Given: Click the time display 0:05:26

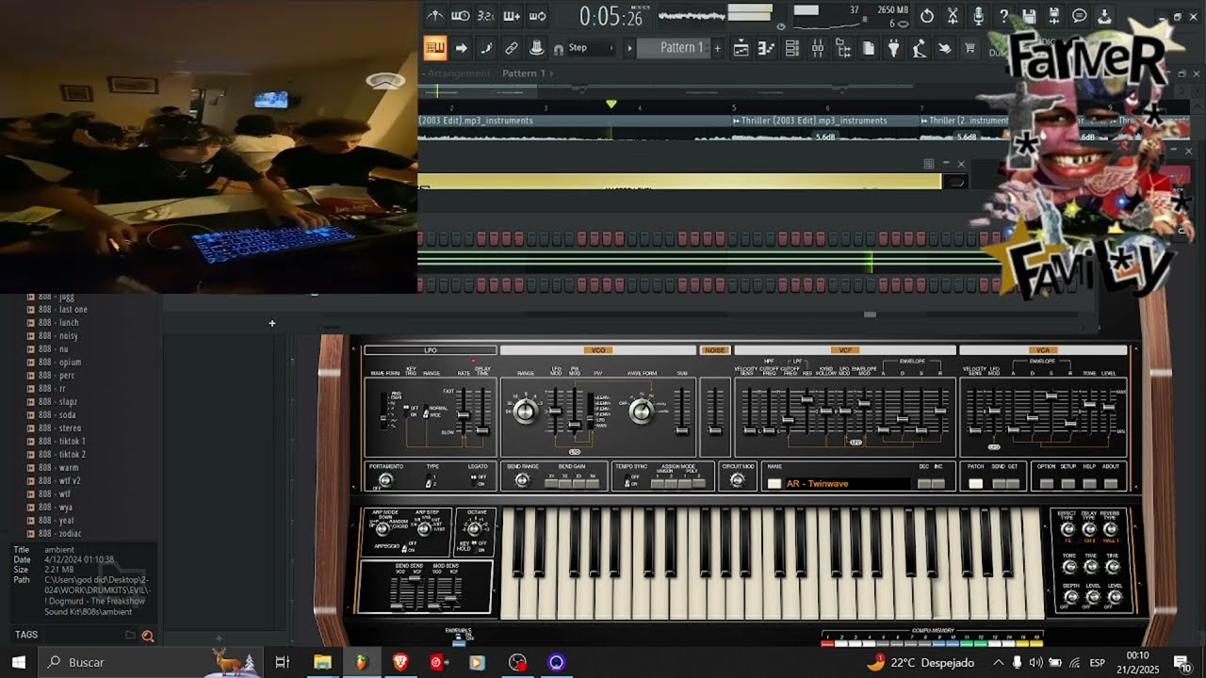Looking at the screenshot, I should 611,16.
